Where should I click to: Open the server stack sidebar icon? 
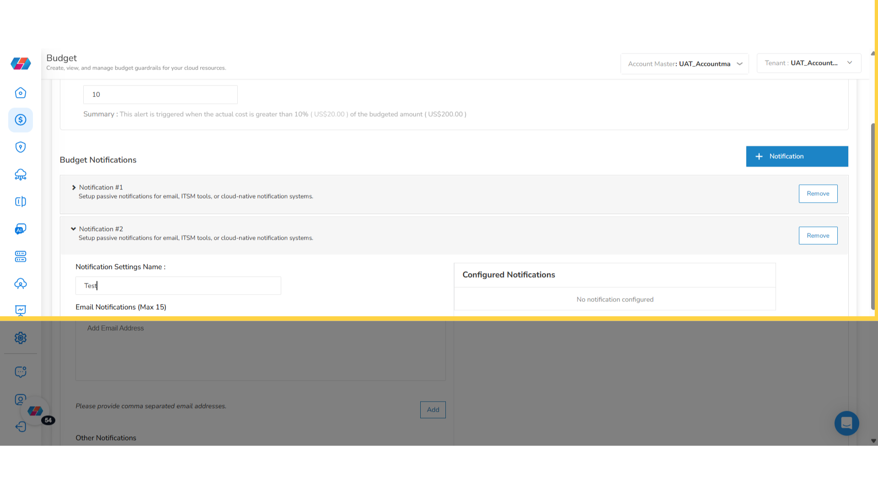click(21, 256)
